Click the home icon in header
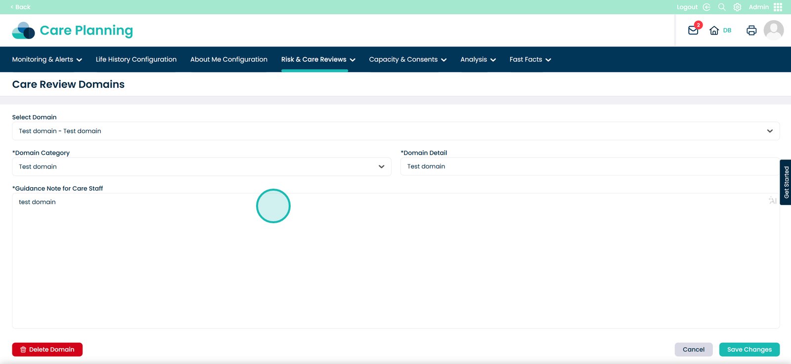The height and width of the screenshot is (364, 791). [714, 31]
